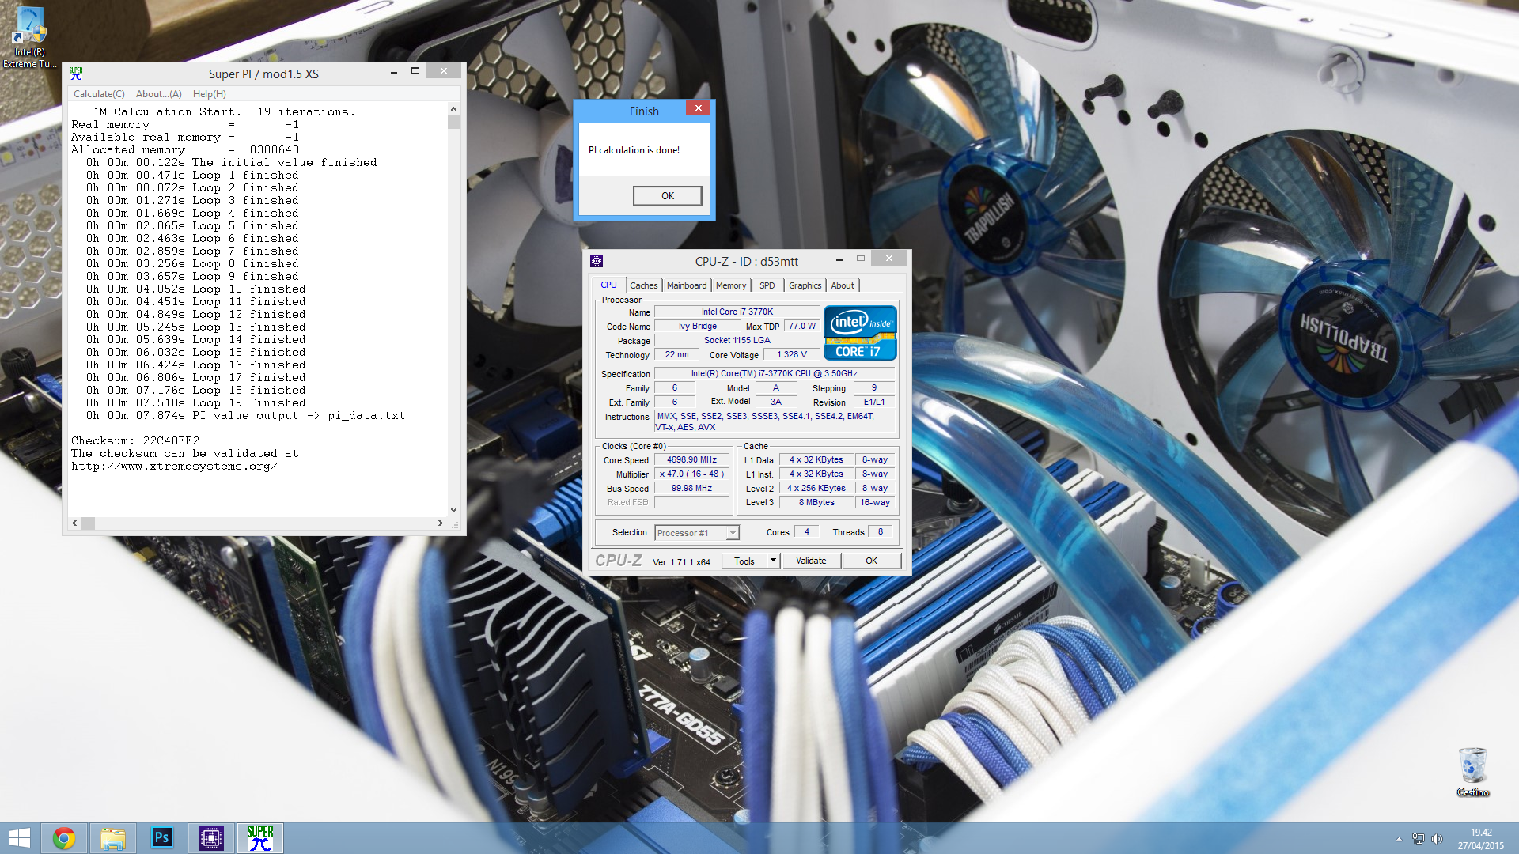The image size is (1519, 854).
Task: Open the taskbar clock showing 19.42
Action: 1481,839
